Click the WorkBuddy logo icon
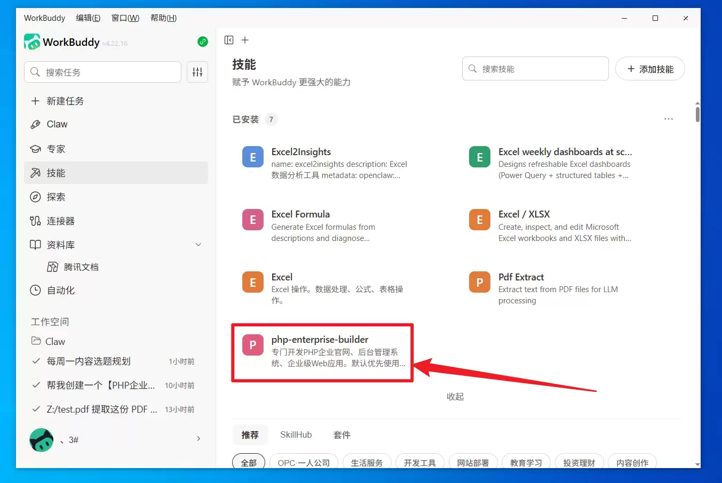This screenshot has width=722, height=483. click(32, 42)
